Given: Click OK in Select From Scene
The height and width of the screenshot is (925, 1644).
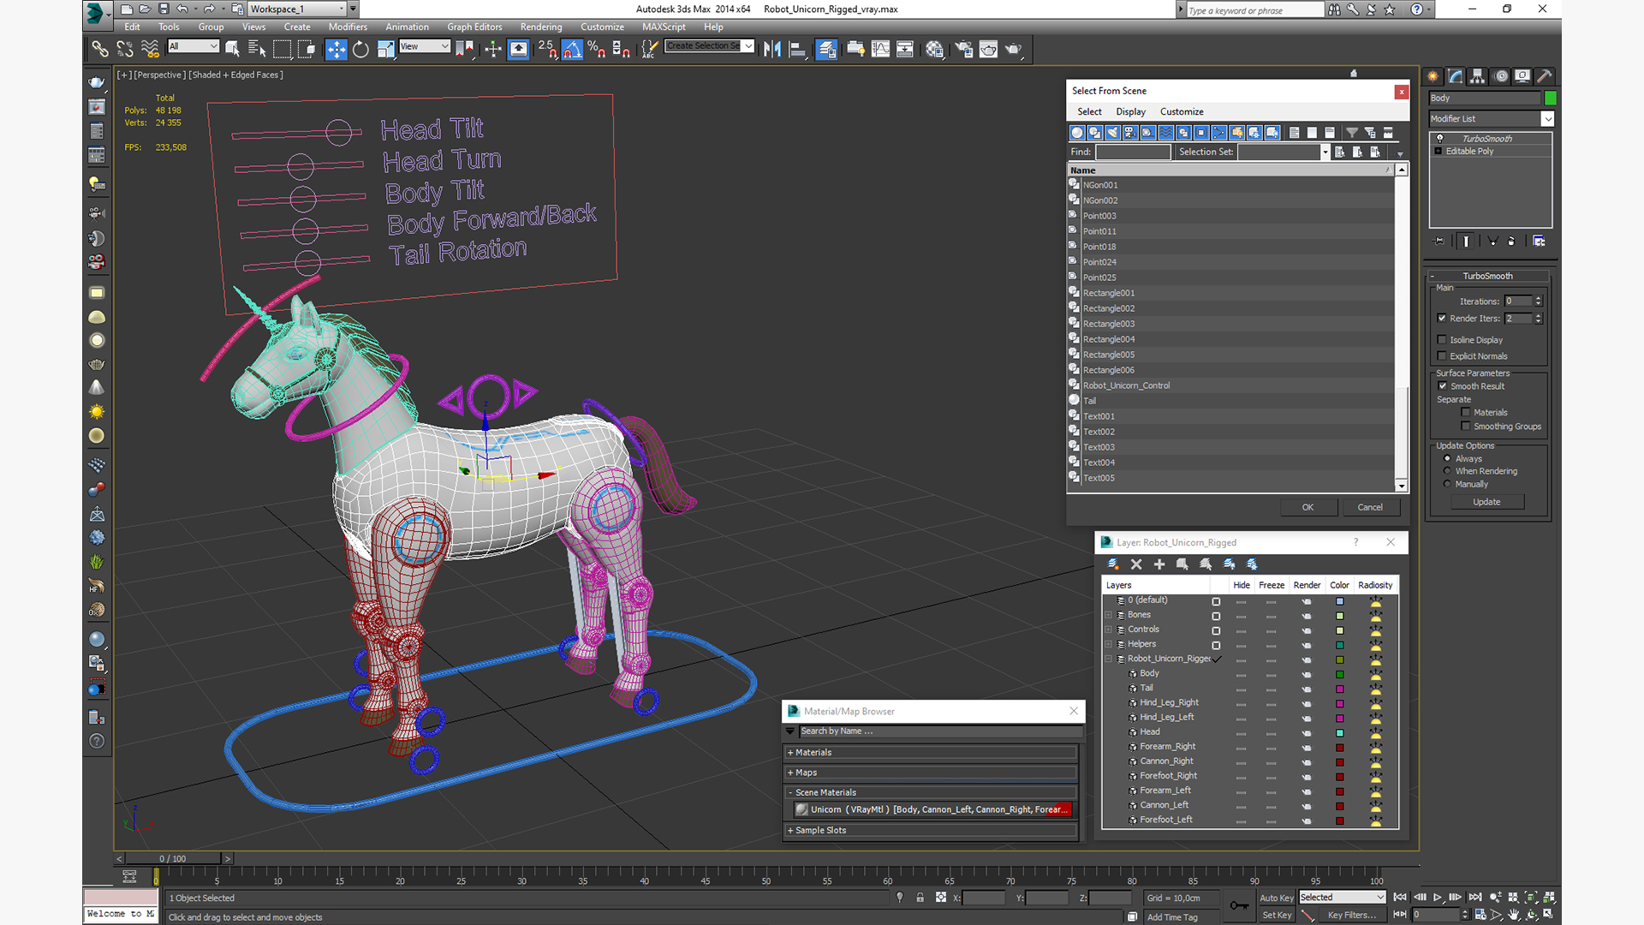Looking at the screenshot, I should [x=1307, y=507].
